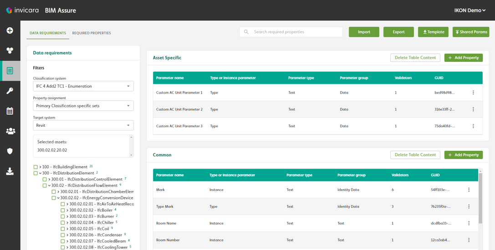Expand the 300.01 - IfcDistributionControlElement node

(x=49, y=180)
